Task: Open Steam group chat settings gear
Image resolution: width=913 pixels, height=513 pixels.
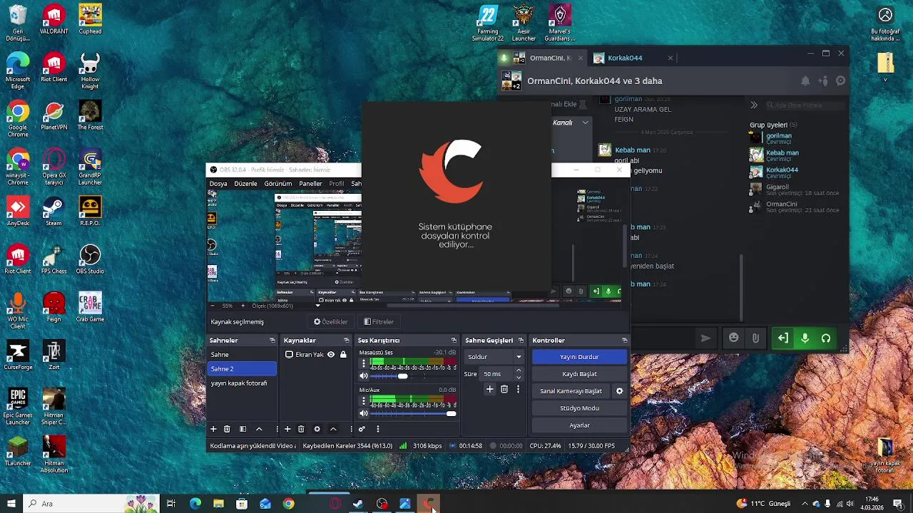Action: [841, 81]
